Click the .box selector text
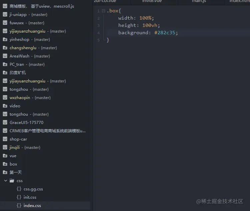 (112, 11)
